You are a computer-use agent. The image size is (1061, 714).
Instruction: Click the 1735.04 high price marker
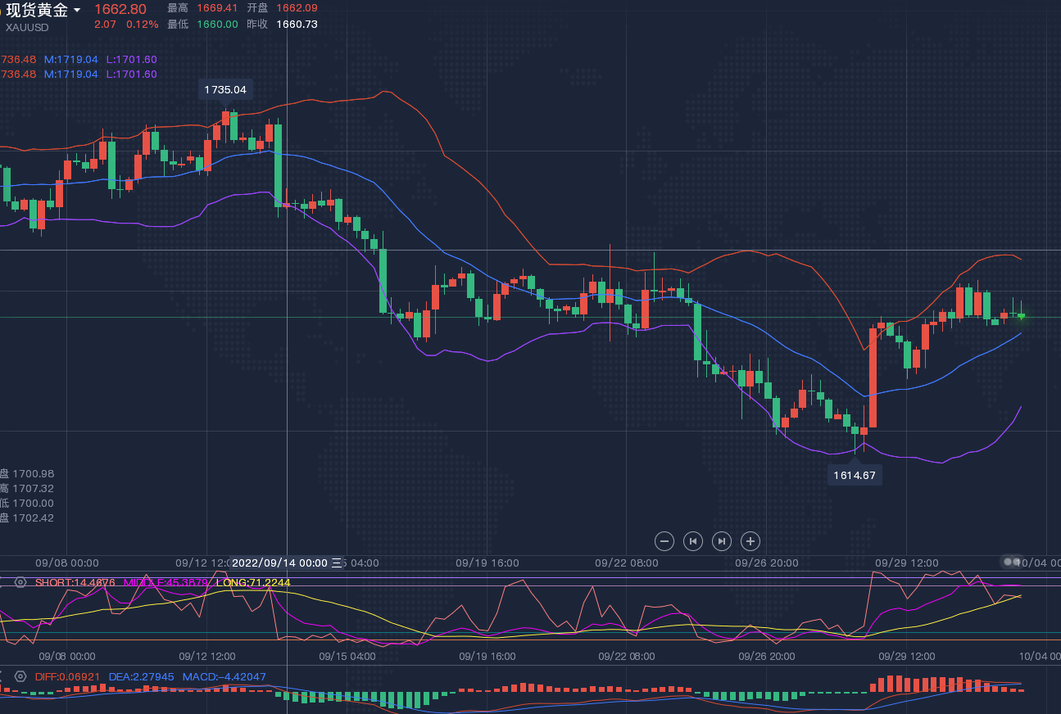coord(225,89)
